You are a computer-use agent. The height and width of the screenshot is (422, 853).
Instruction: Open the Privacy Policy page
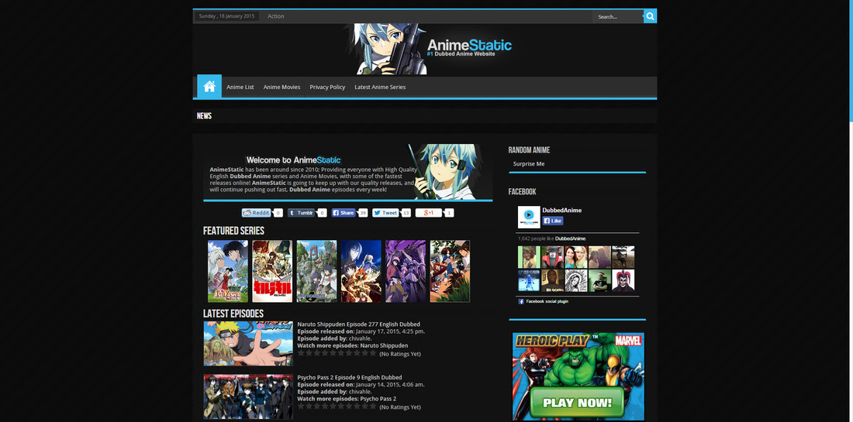[327, 87]
